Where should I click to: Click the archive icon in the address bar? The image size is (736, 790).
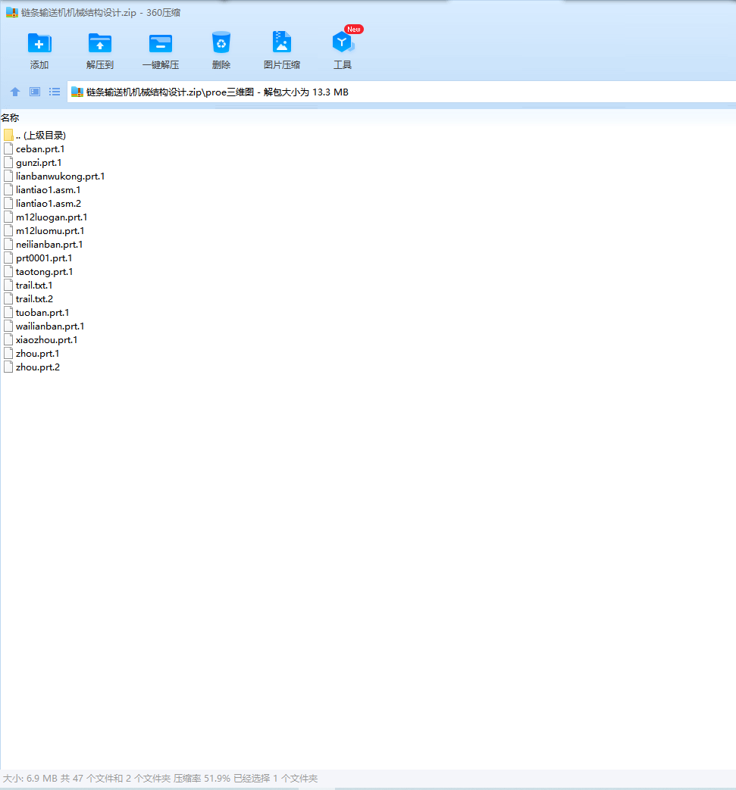77,92
